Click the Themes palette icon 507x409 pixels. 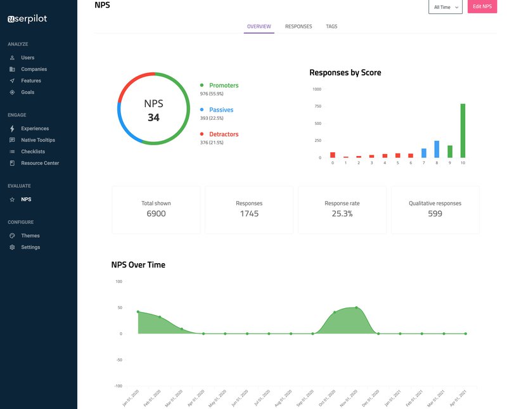coord(13,236)
